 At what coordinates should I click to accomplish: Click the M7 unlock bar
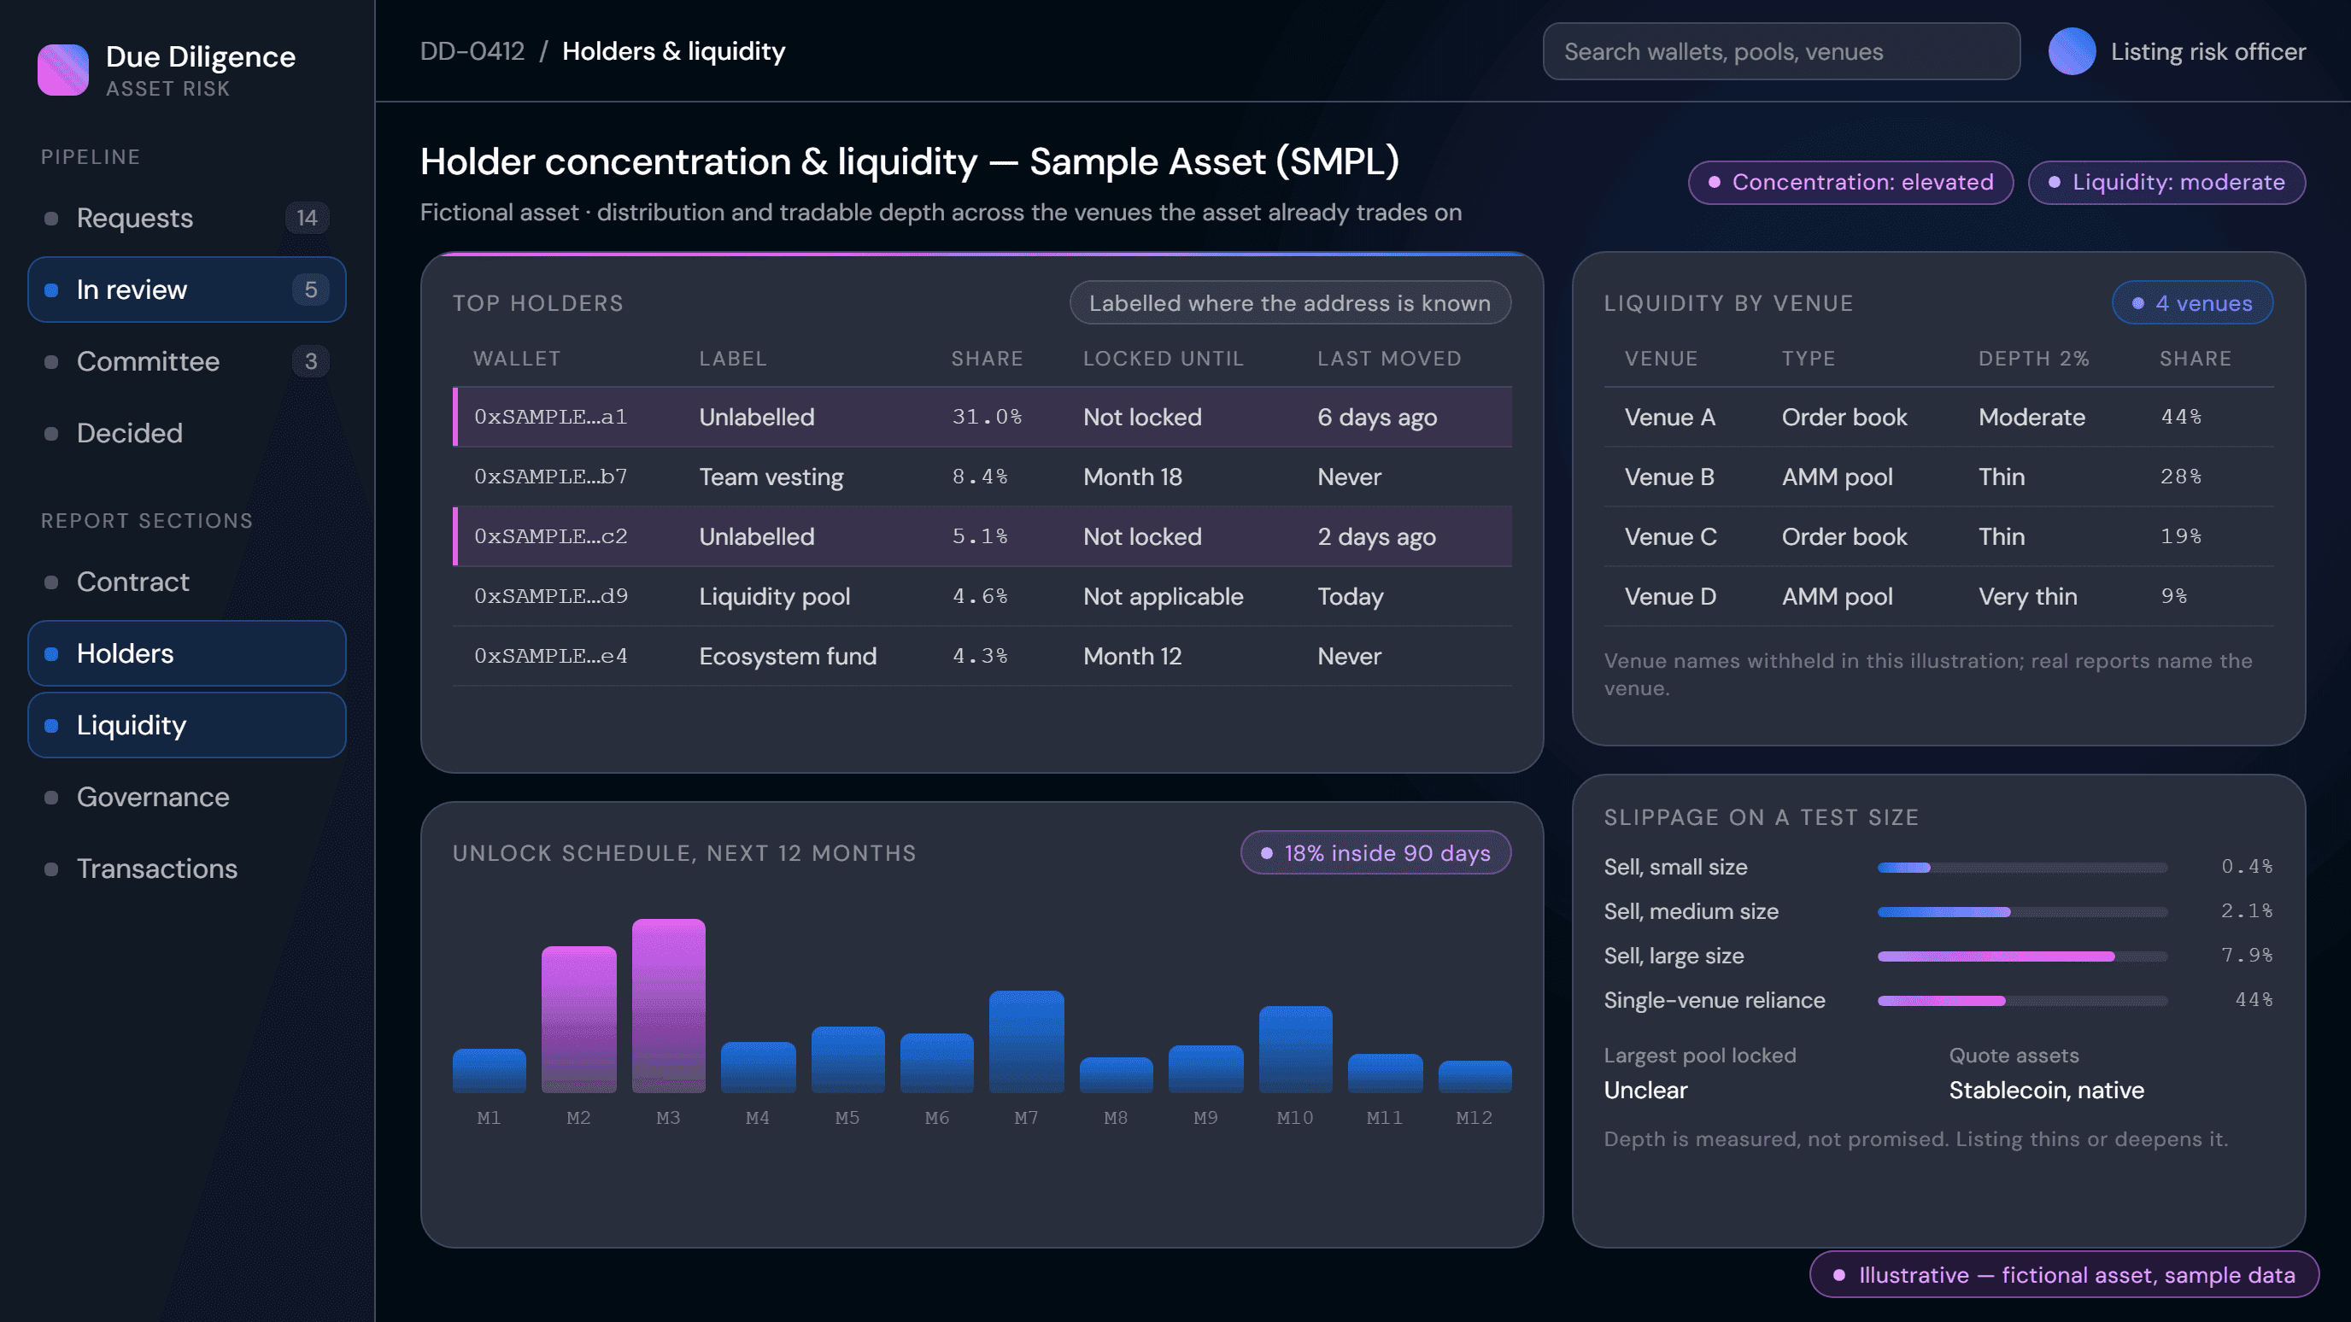point(1026,1041)
